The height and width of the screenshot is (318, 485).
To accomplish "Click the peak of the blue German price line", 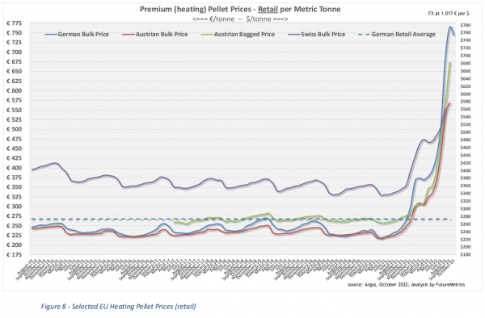I will 450,27.
